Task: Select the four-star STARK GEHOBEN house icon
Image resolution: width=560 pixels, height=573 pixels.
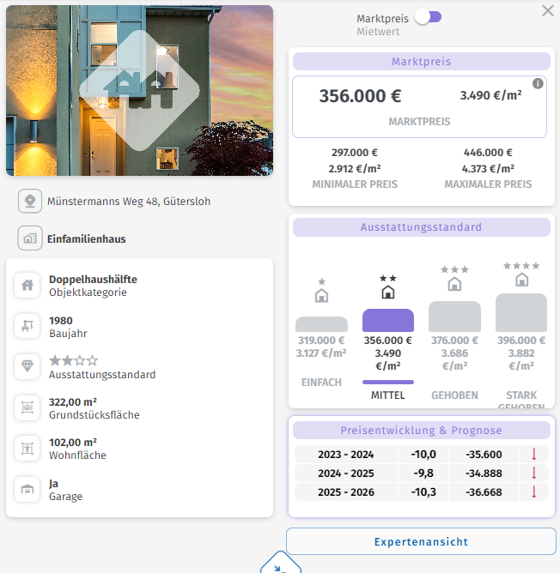Action: 521,280
